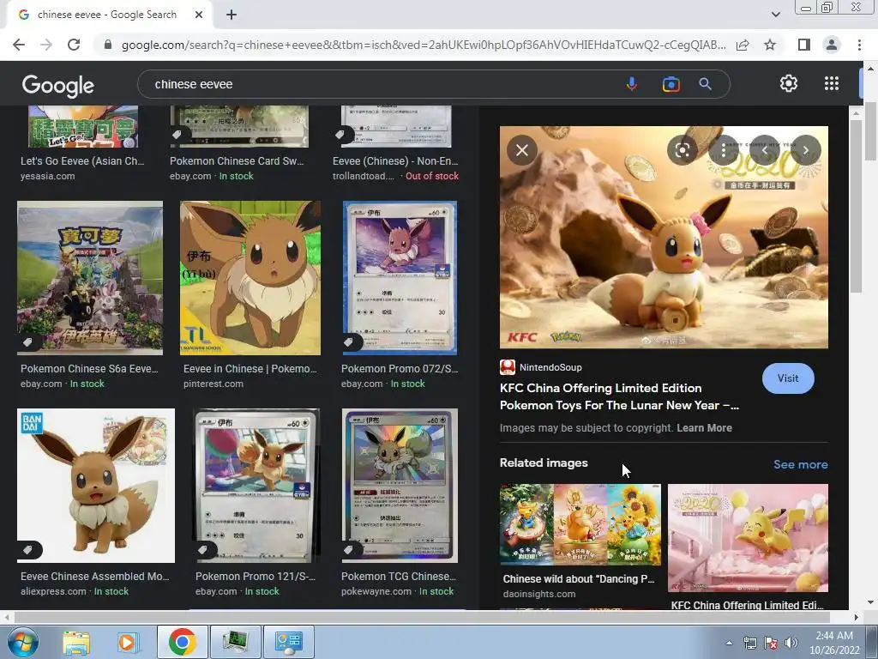Open 'Pokemon Chinese S6a Eeve...' image result
Image resolution: width=878 pixels, height=659 pixels.
pyautogui.click(x=90, y=278)
